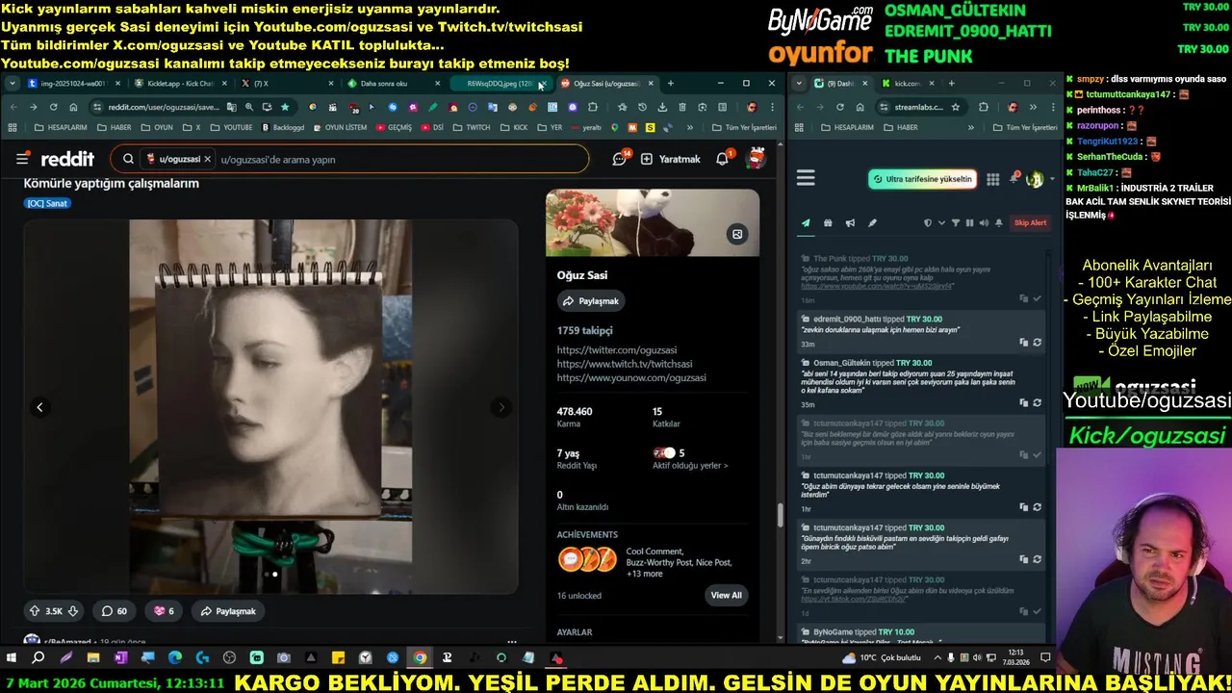
Task: Click Ultra tarifesine yükseltin button
Action: 922,179
